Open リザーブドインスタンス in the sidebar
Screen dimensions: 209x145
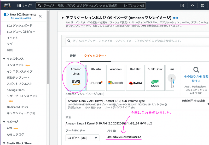tap(22, 96)
